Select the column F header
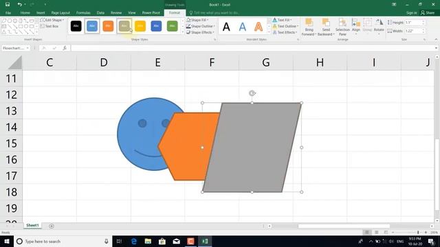440x247 pixels. tap(212, 62)
